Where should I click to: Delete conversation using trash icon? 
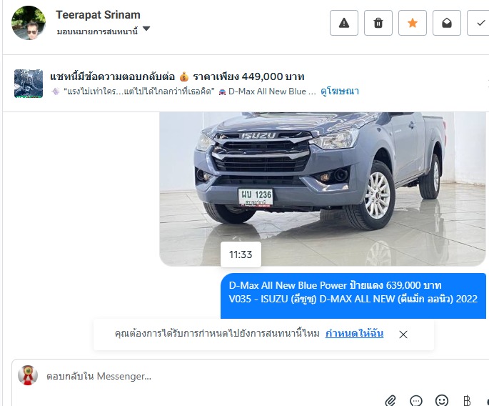378,23
